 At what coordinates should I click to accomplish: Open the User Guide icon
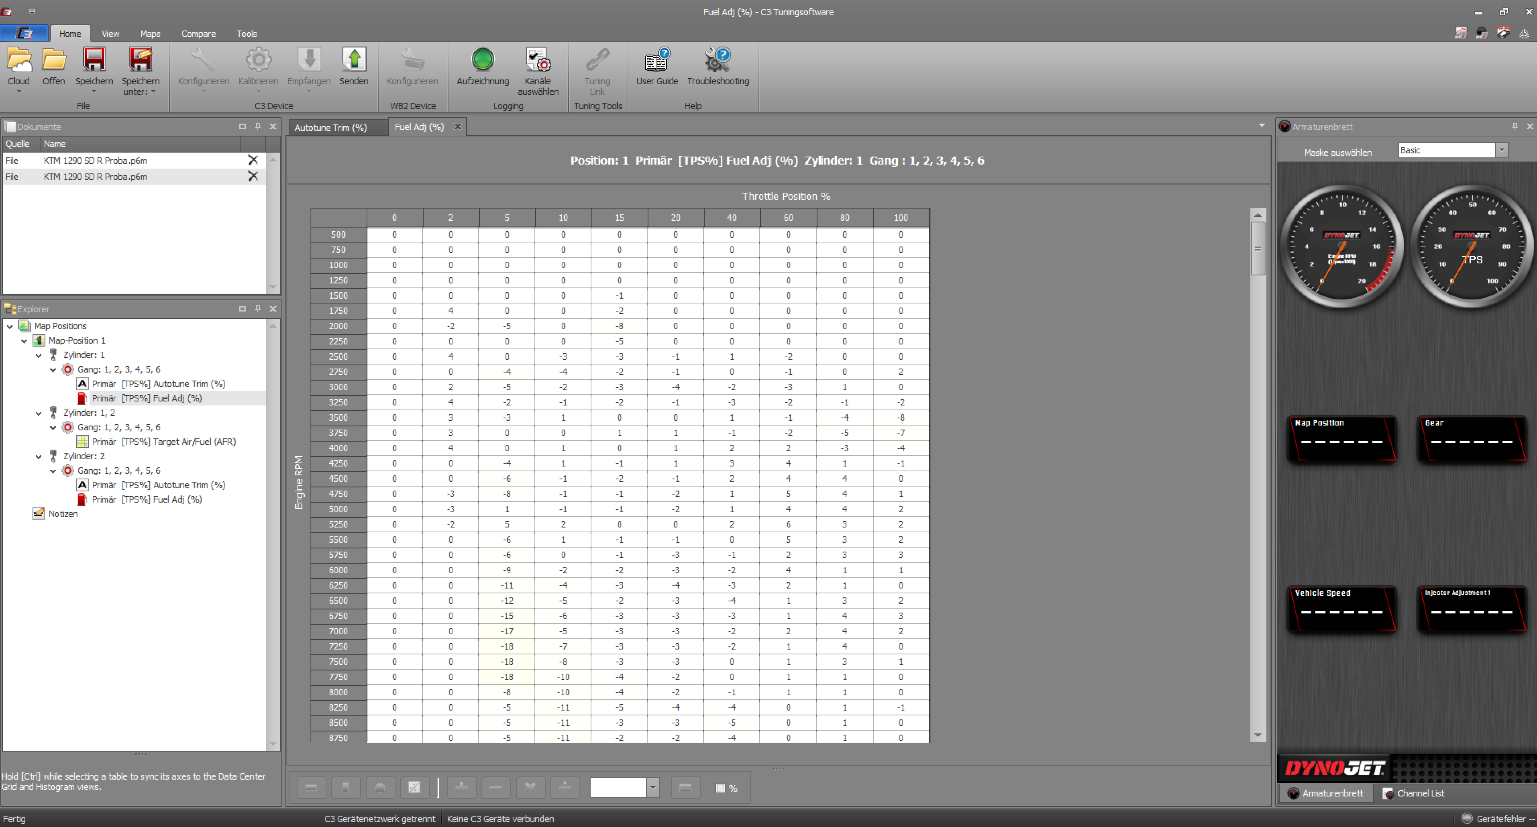pos(657,60)
